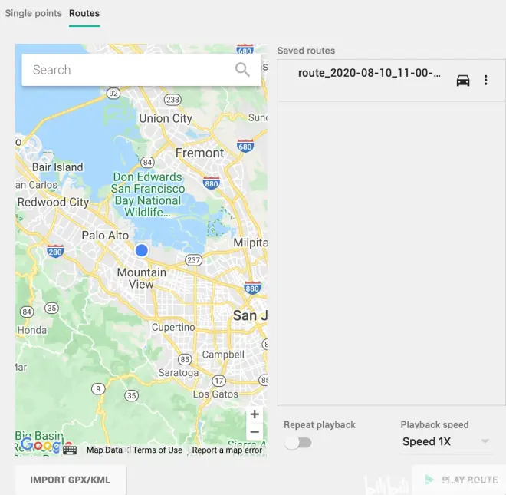Zoom out with the map minus button
506x495 pixels.
pos(255,432)
